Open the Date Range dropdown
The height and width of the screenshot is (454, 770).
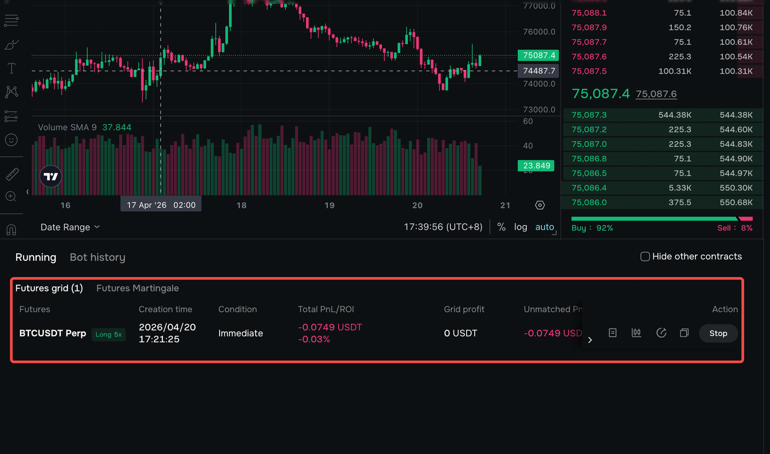(x=70, y=227)
